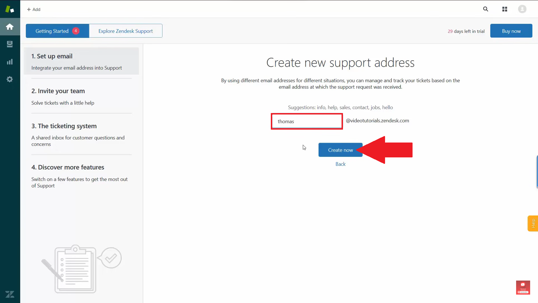Click the Zendesk Support logo icon
The width and height of the screenshot is (538, 303).
click(10, 9)
